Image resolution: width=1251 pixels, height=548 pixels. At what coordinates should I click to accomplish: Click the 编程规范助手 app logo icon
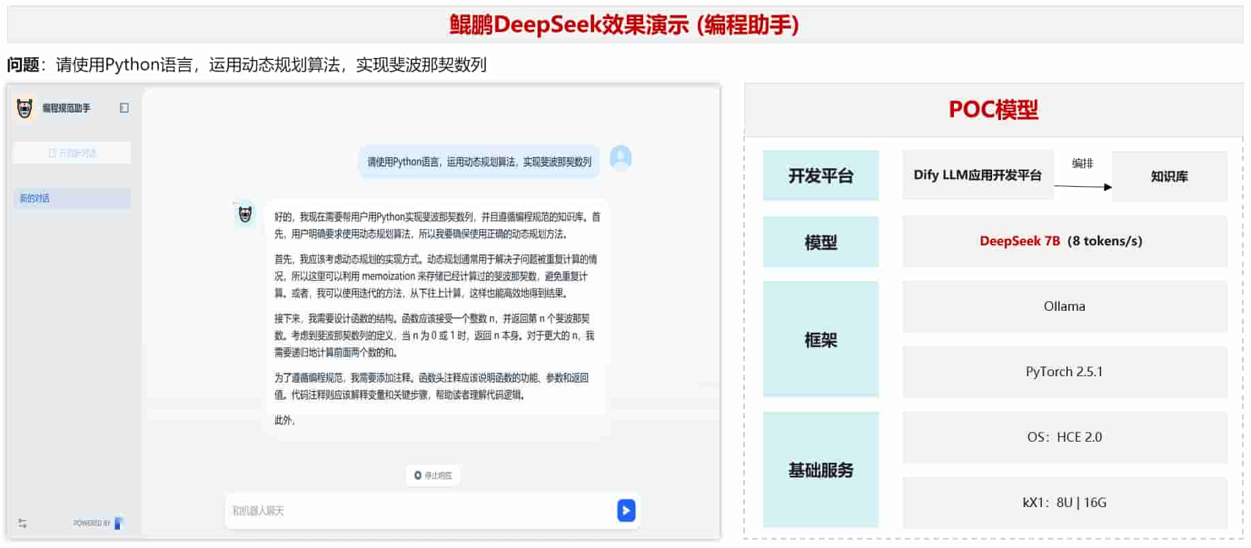point(25,108)
